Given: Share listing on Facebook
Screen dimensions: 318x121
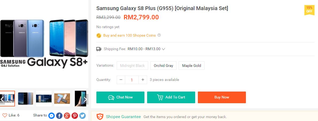Looking at the screenshot, I should click(59, 115).
